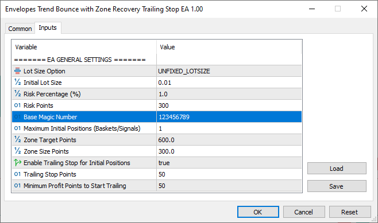Click the green boolean arrow icon for Trailing Stop

pos(17,163)
